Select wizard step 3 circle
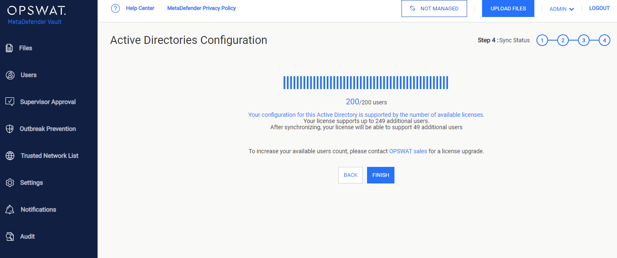Image resolution: width=617 pixels, height=258 pixels. tap(583, 41)
